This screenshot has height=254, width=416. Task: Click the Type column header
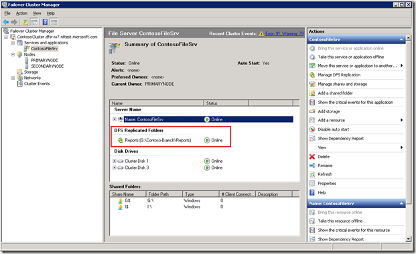201,194
